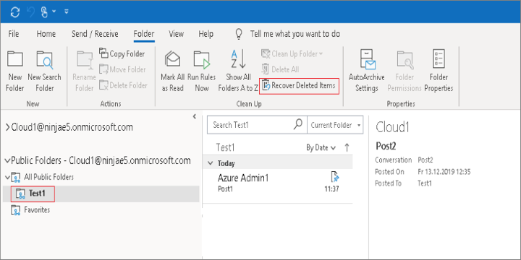Click Folder Permissions
The height and width of the screenshot is (260, 521).
(x=404, y=71)
